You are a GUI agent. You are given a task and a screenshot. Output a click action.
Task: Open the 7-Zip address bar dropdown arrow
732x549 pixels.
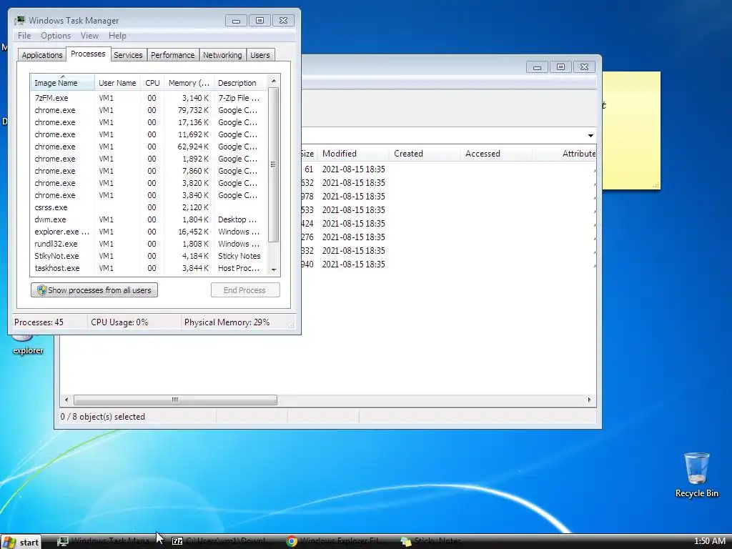coord(590,135)
